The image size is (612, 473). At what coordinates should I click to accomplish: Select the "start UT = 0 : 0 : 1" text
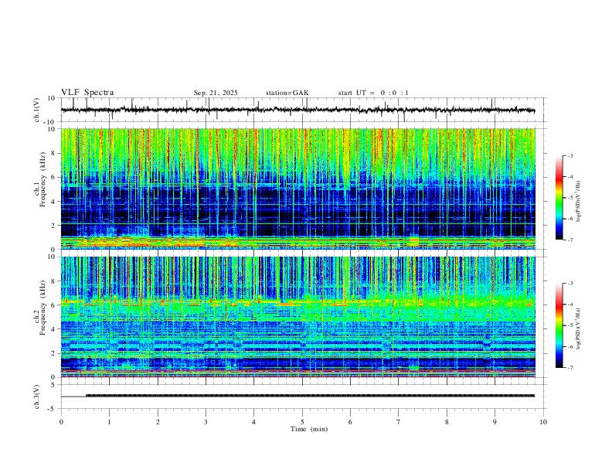click(373, 93)
